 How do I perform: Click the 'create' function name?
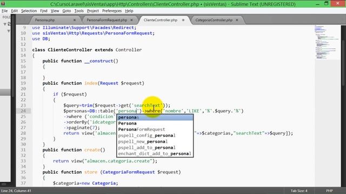coord(92,150)
